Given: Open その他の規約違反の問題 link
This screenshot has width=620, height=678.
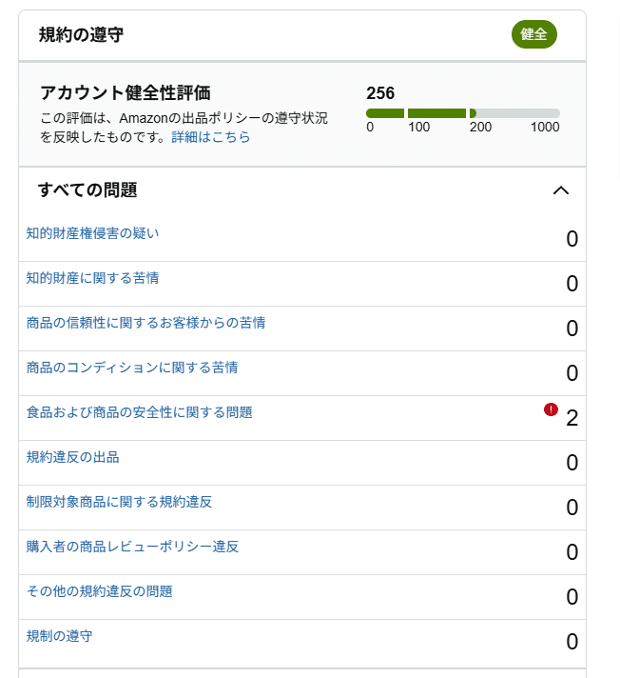Looking at the screenshot, I should click(x=99, y=591).
